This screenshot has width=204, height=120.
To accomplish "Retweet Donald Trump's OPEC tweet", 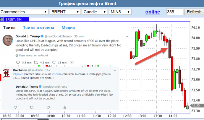I will 36,62.
